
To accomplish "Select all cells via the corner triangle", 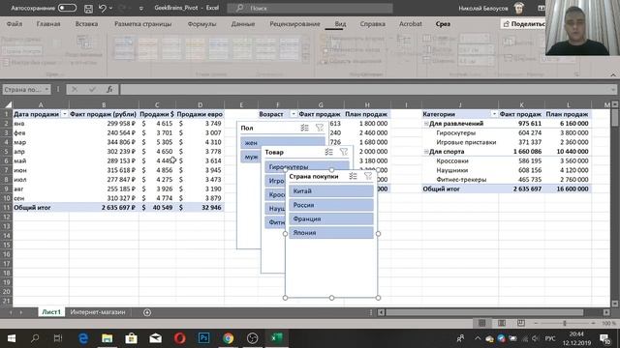I will [x=8, y=104].
